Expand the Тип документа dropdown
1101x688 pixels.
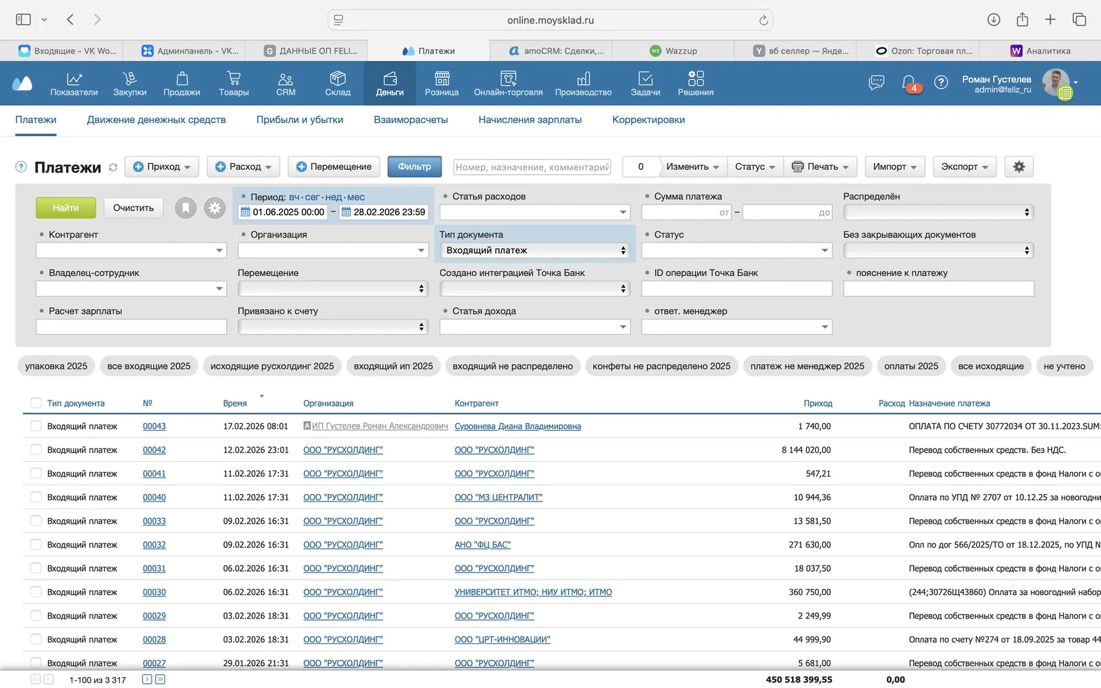tap(535, 250)
